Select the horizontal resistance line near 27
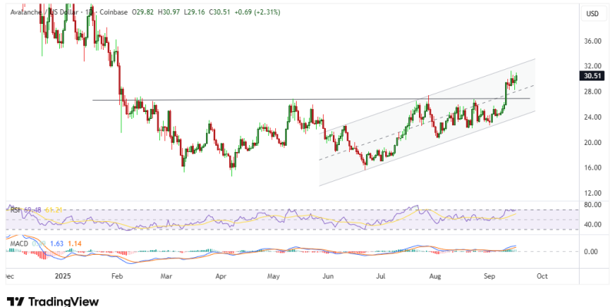Image resolution: width=615 pixels, height=307 pixels. [311, 99]
